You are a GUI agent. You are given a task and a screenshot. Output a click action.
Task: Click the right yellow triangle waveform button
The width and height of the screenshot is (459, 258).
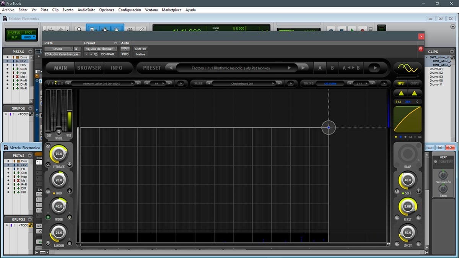click(414, 93)
